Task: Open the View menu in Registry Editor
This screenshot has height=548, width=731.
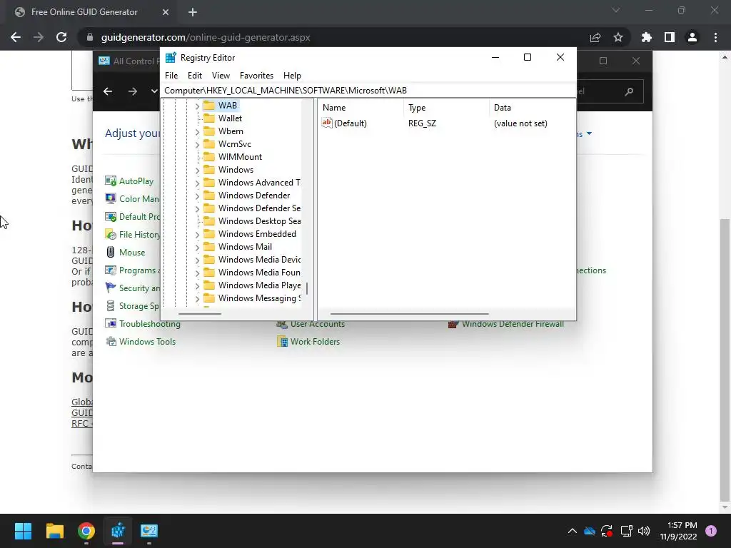Action: click(221, 76)
